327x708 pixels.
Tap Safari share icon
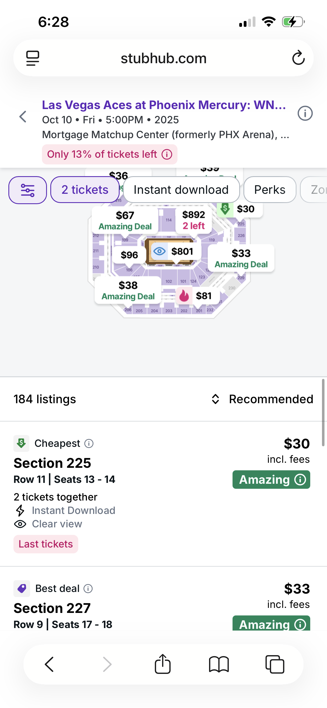163,664
